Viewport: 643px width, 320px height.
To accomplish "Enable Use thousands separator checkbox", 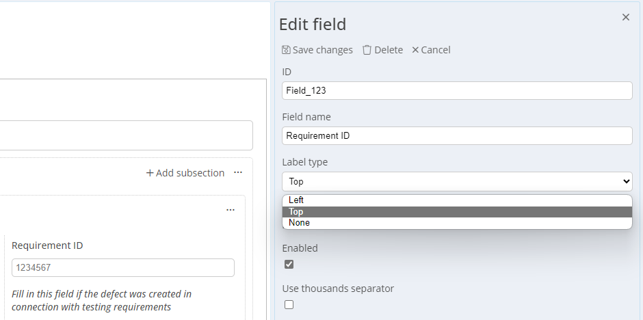I will point(289,304).
